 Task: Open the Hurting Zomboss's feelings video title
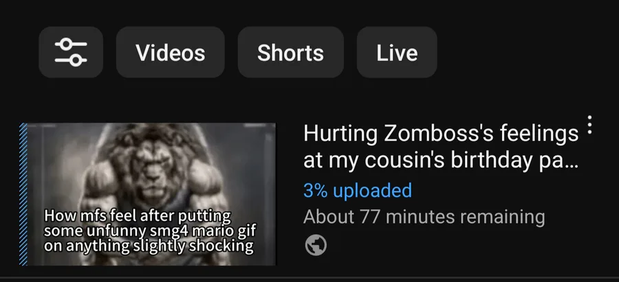tap(441, 147)
